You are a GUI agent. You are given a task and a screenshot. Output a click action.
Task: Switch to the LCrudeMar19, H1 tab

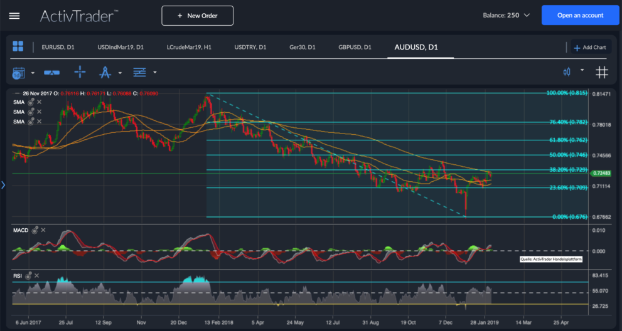pos(189,47)
